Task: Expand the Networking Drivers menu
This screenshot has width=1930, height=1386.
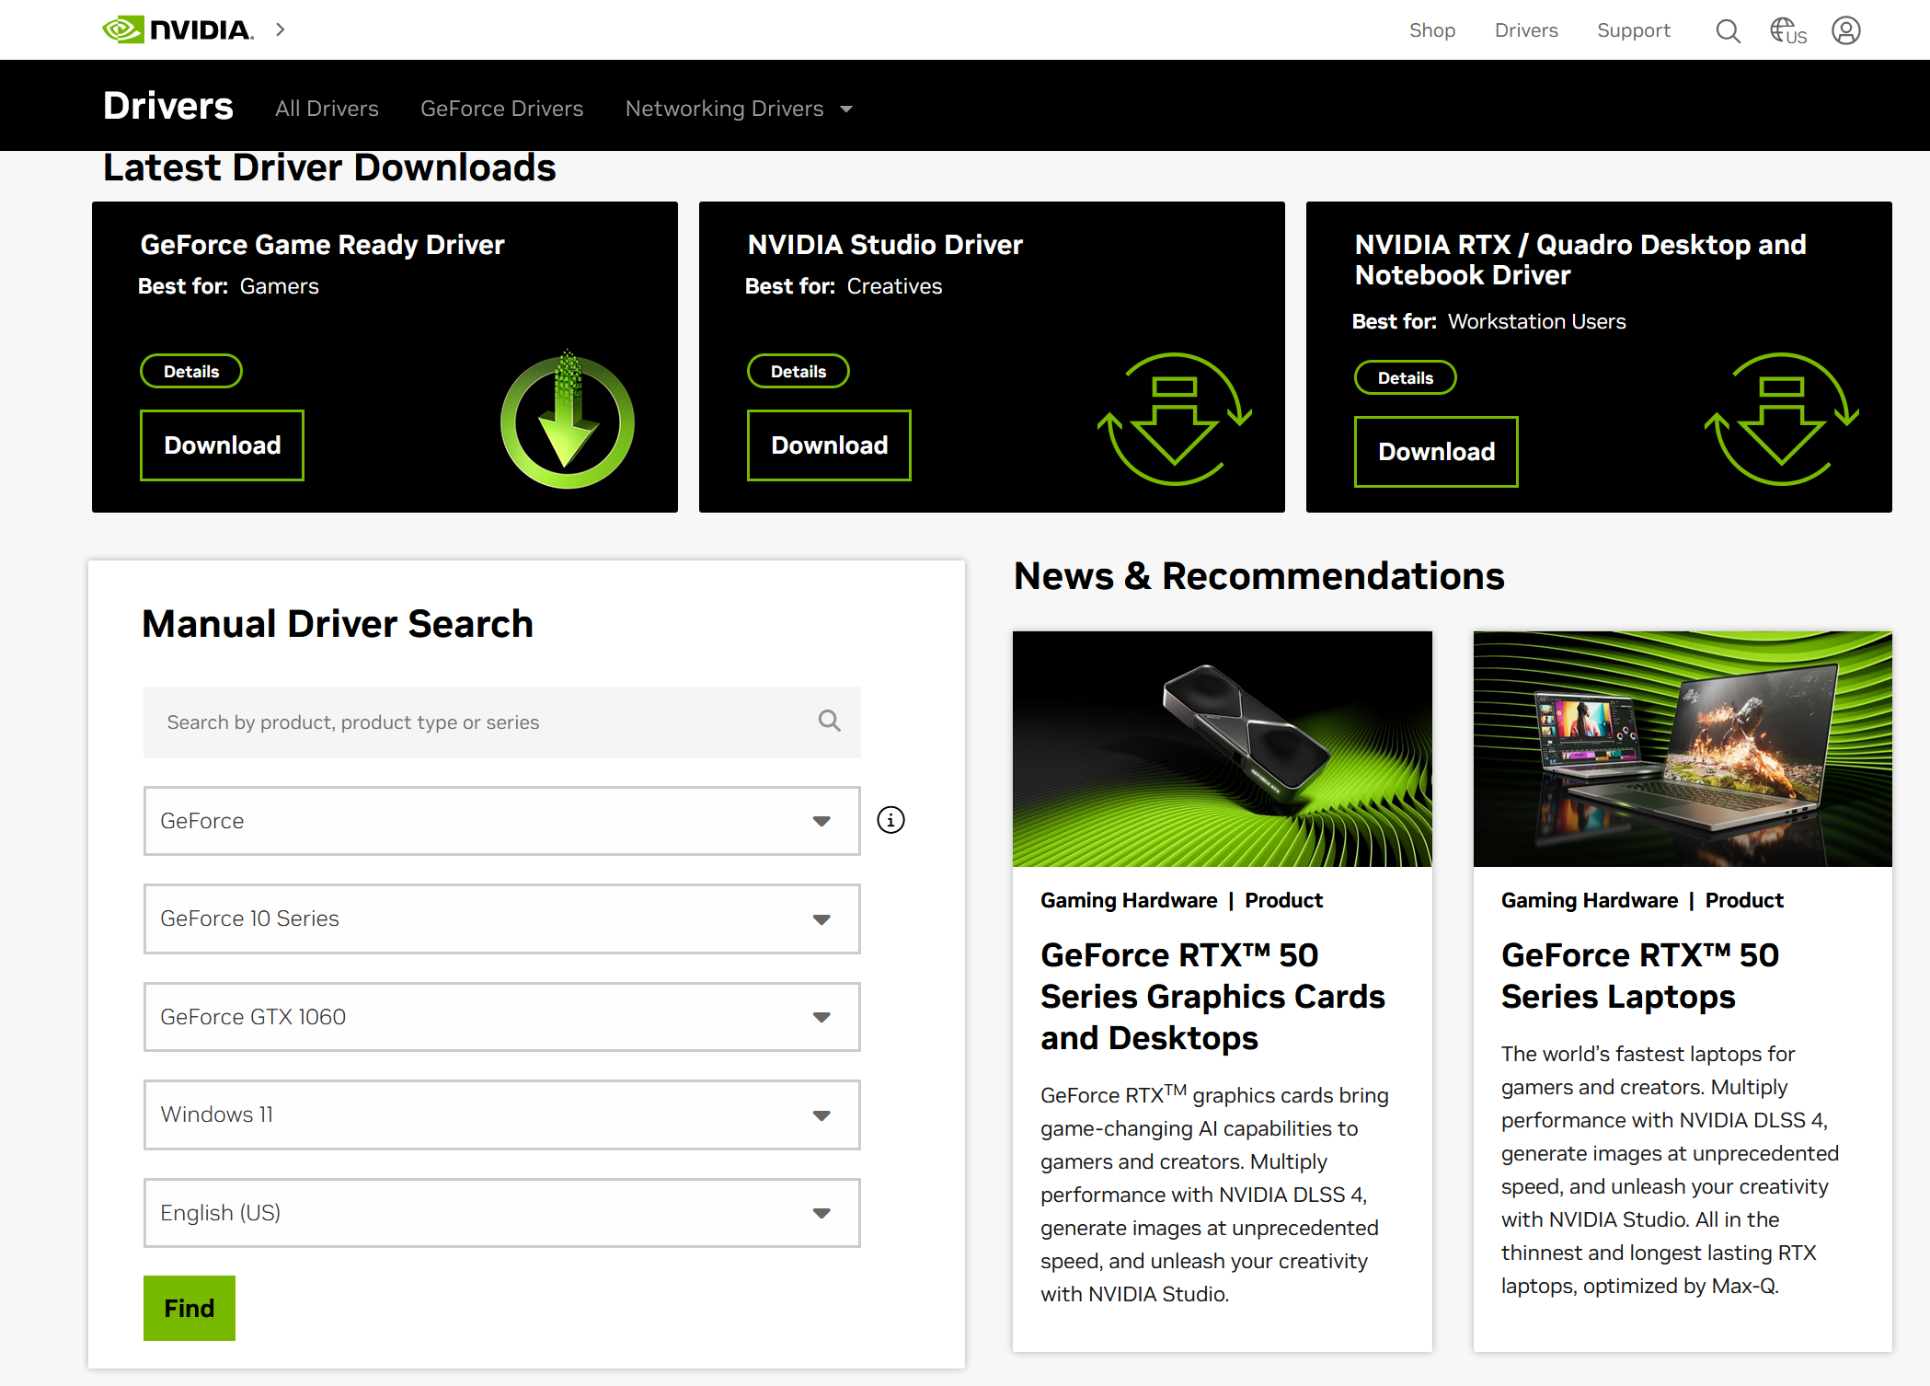Action: 739,109
